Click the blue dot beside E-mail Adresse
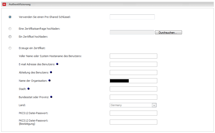 [x=57, y=64]
